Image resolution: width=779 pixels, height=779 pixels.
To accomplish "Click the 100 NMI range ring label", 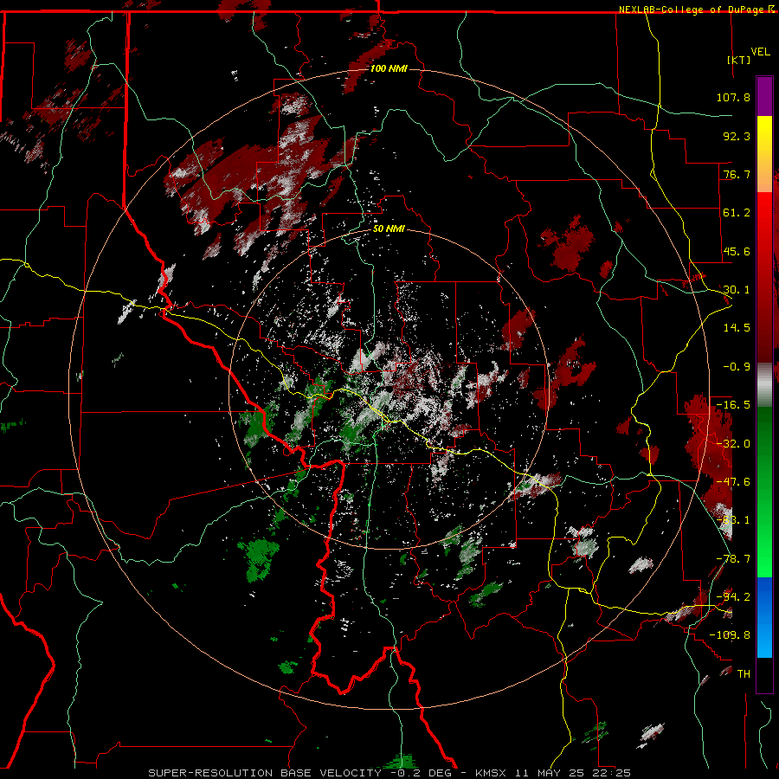I will (x=389, y=68).
